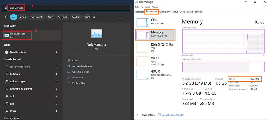Switch to the Users tab
This screenshot has height=120, width=268.
pyautogui.click(x=183, y=12)
